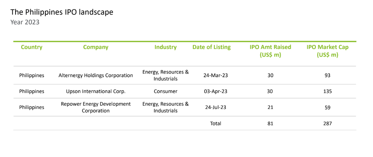Image resolution: width=373 pixels, height=157 pixels.
Task: Click 'Upson International Corp.' cell
Action: [x=95, y=91]
